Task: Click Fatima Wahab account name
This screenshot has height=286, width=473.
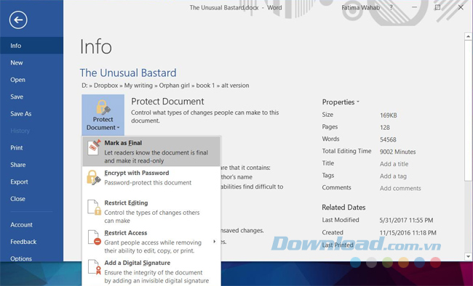Action: 360,7
